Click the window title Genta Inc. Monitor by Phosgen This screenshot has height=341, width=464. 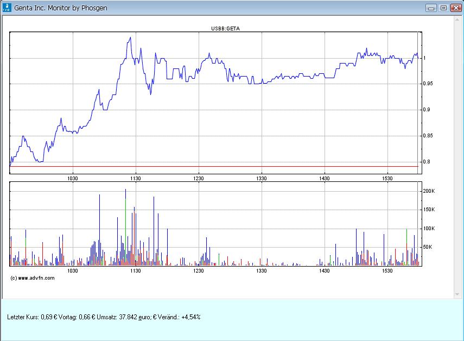pyautogui.click(x=61, y=8)
